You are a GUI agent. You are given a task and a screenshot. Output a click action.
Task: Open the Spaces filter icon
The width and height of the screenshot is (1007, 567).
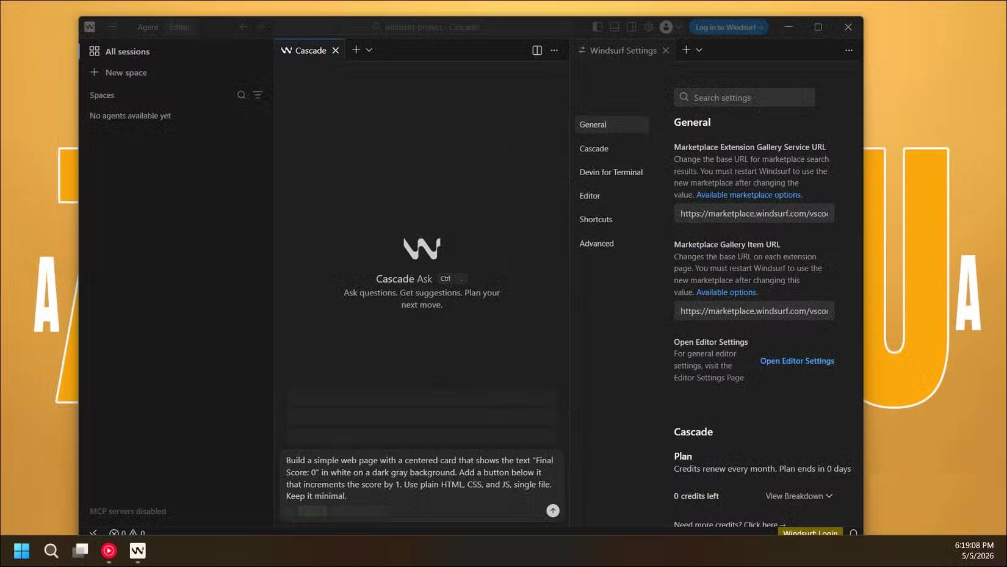point(258,95)
